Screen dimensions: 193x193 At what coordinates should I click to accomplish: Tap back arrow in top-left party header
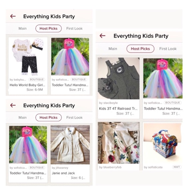(x=13, y=16)
